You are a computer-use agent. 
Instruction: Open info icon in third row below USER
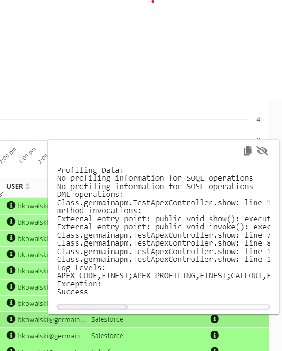pyautogui.click(x=11, y=238)
